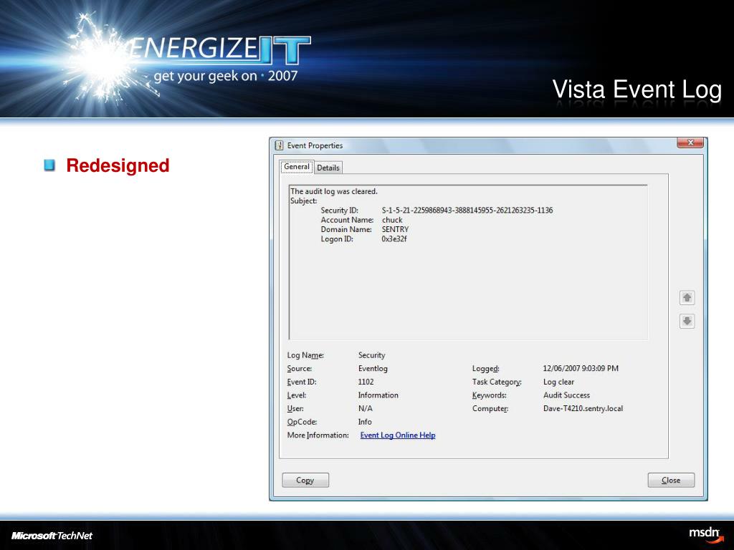Select the account name 'chuck'
The image size is (734, 550).
pyautogui.click(x=392, y=220)
